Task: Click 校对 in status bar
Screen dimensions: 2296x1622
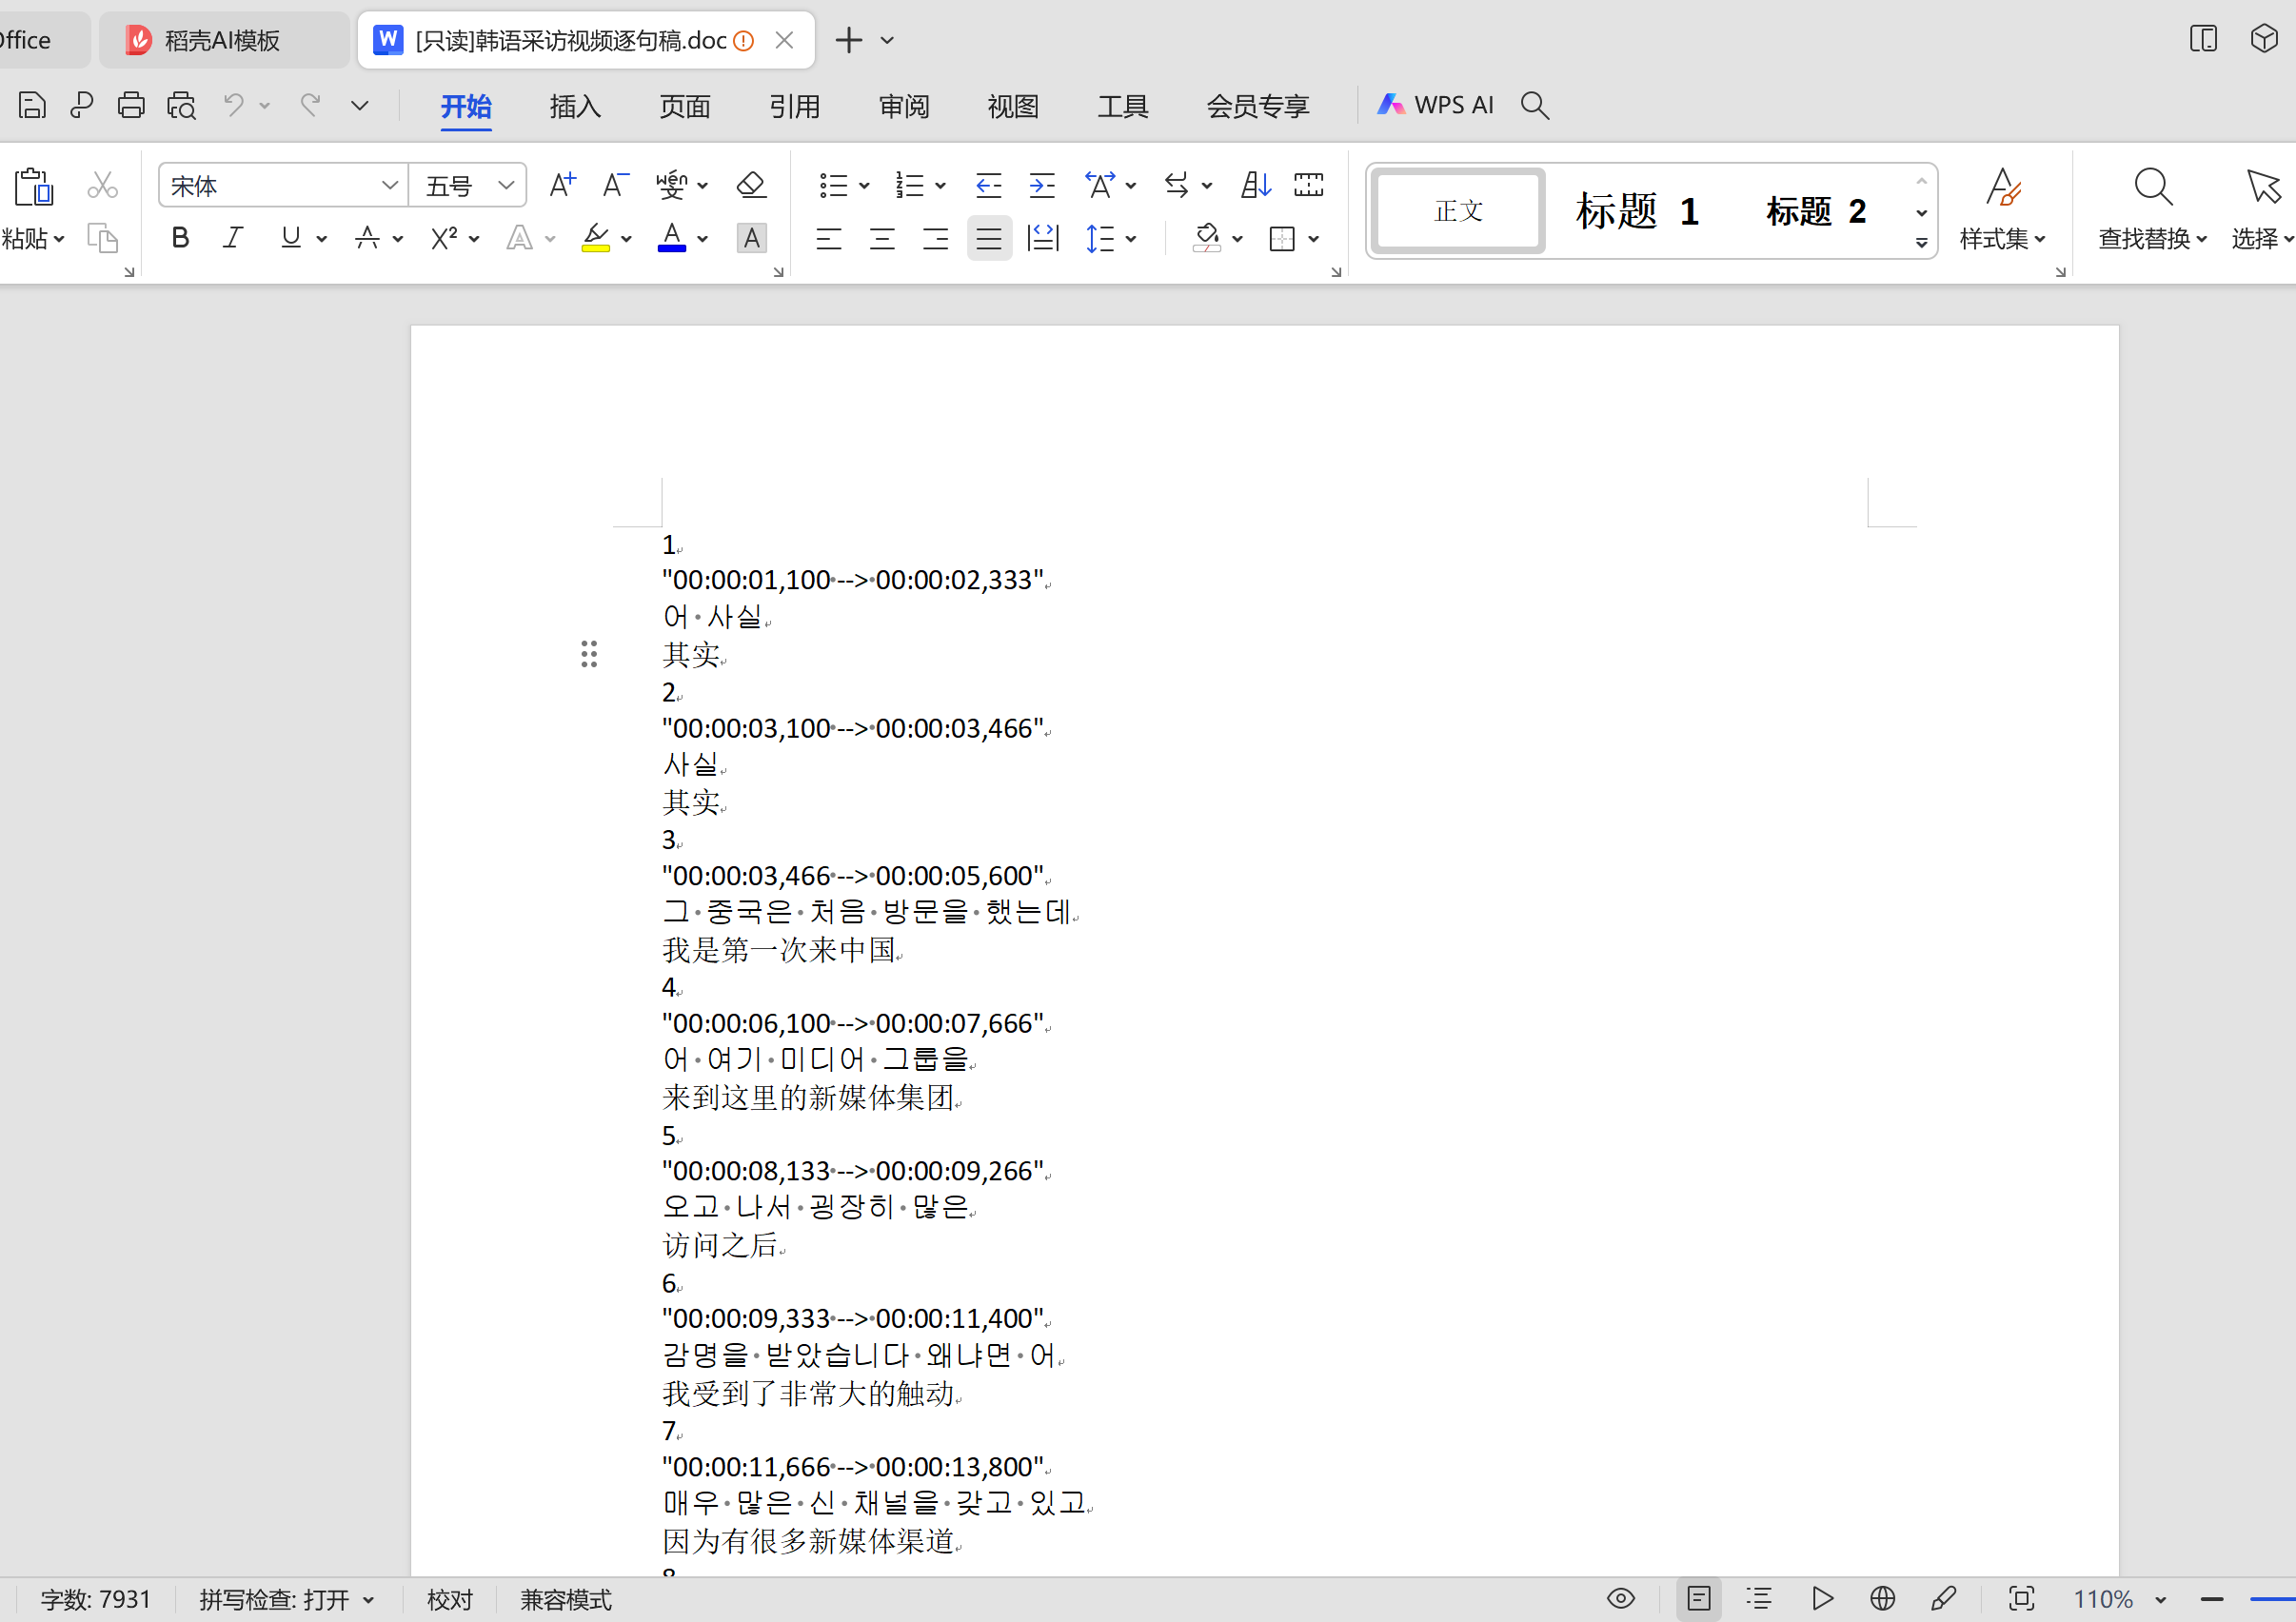Action: pos(449,1600)
